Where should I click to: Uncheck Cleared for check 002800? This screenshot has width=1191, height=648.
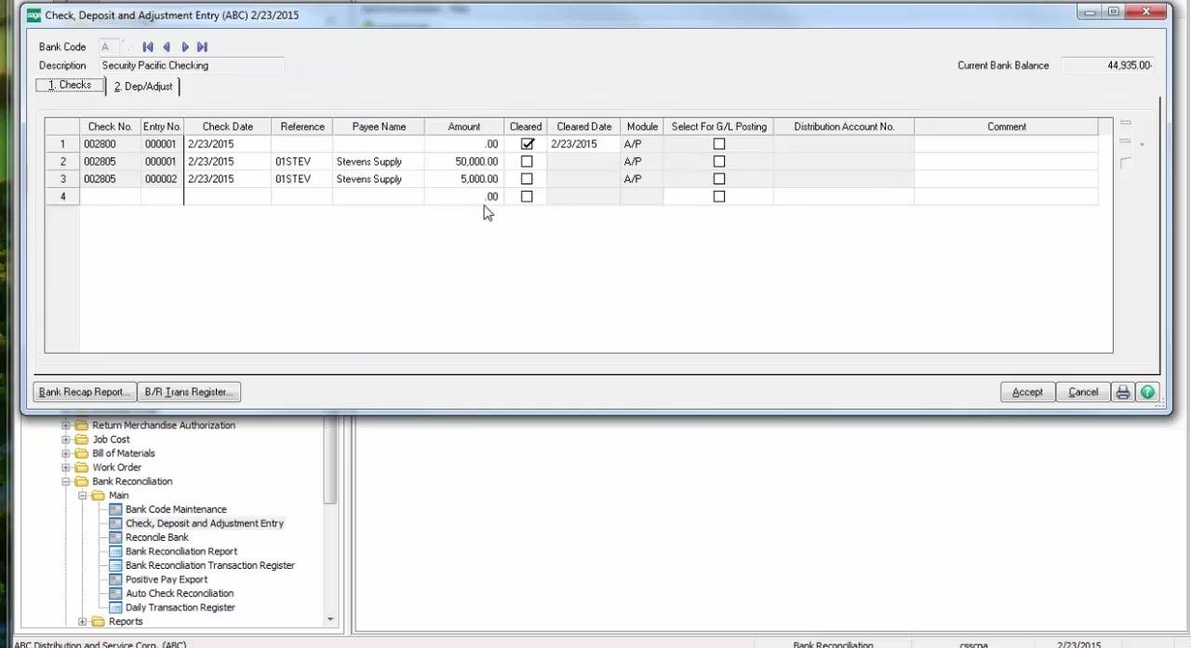(x=528, y=143)
